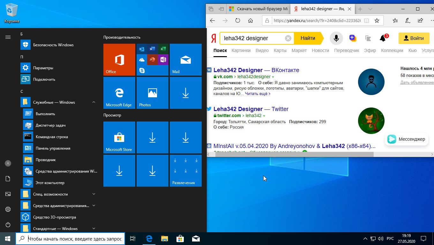
Task: Open the MInstAll v.05.04.2020 result link
Action: pyautogui.click(x=294, y=146)
